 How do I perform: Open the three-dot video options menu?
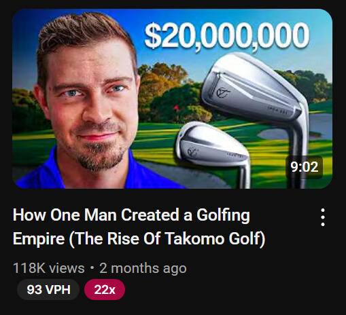click(323, 217)
